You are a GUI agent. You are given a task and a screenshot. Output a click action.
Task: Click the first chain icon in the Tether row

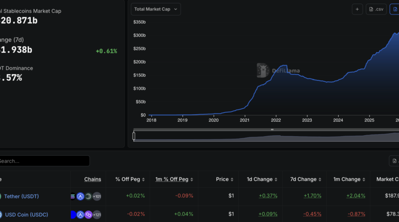tap(73, 196)
